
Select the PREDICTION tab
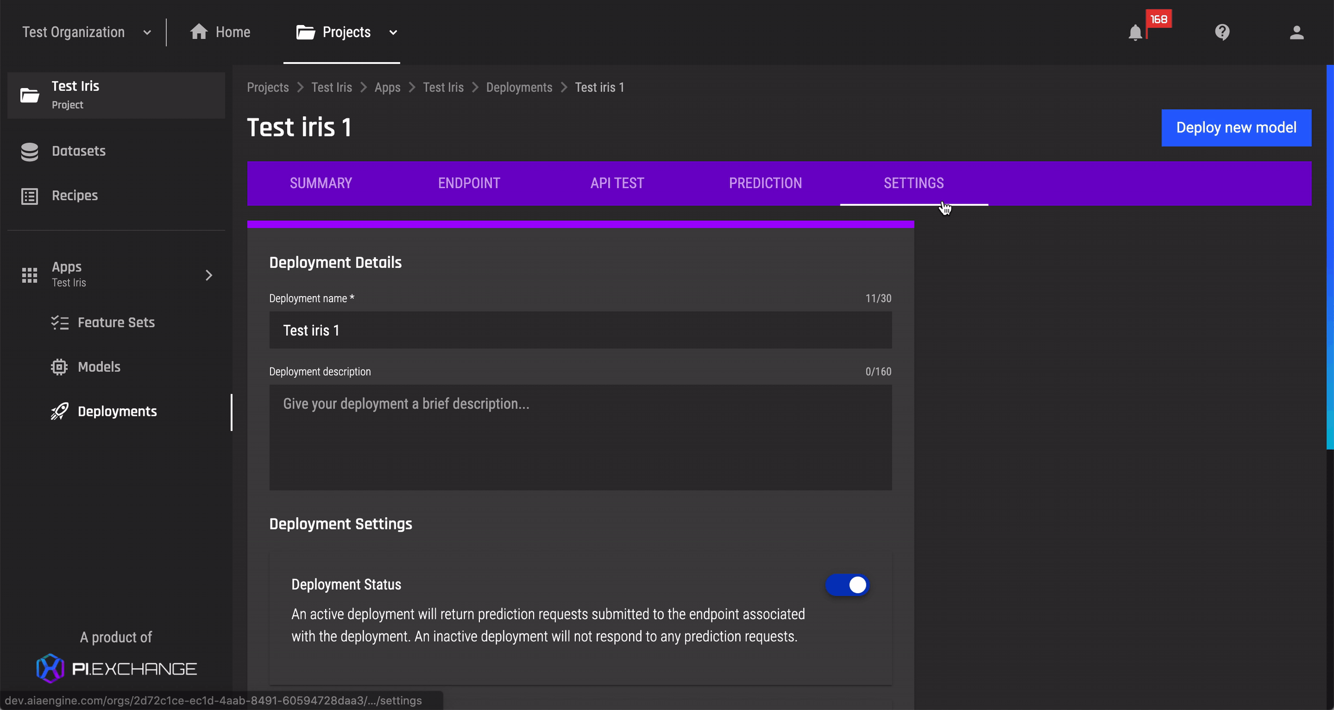[x=765, y=183]
